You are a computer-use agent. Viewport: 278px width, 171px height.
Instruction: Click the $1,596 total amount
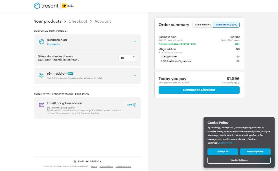point(233,79)
